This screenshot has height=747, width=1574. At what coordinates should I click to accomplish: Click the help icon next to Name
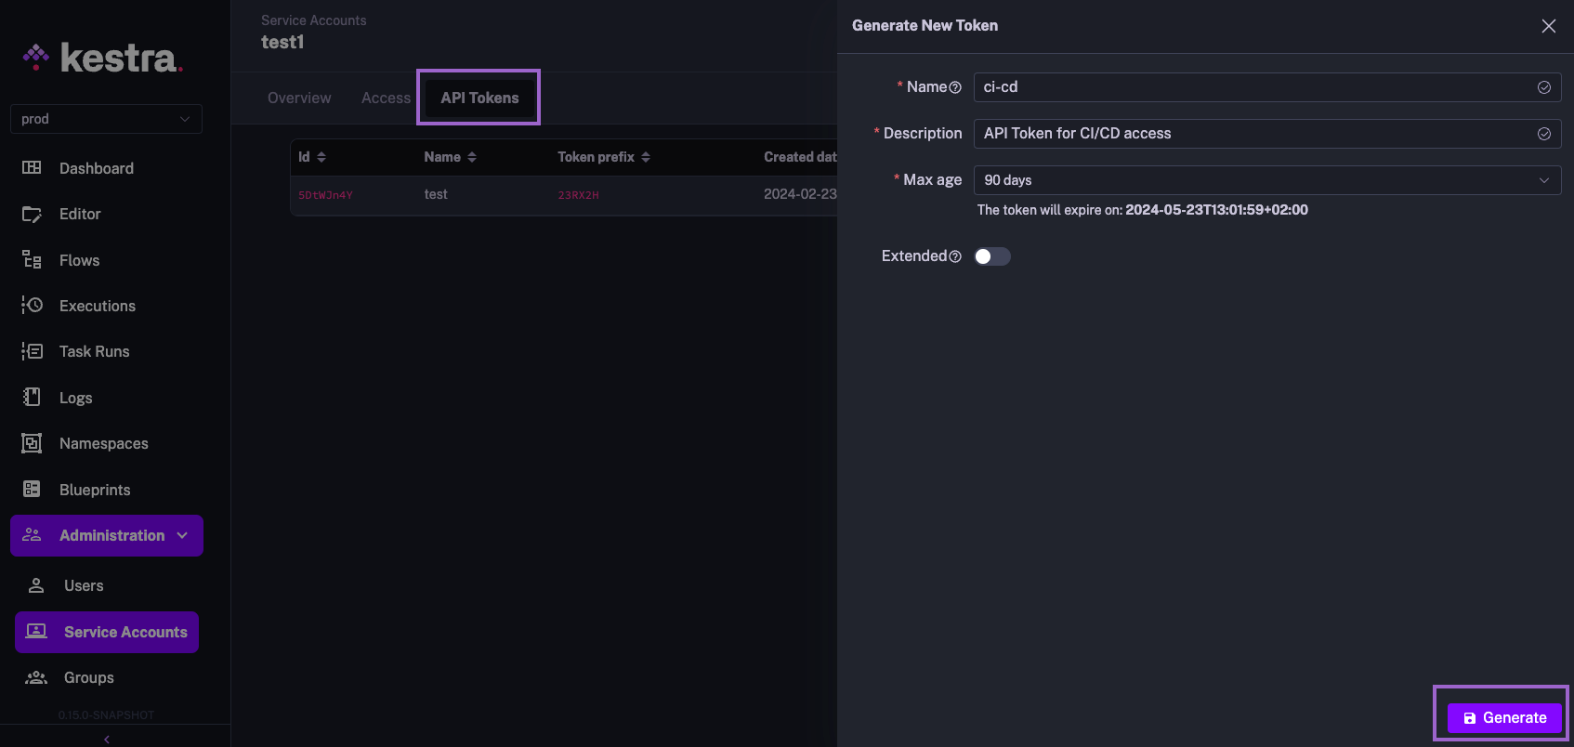pos(955,87)
